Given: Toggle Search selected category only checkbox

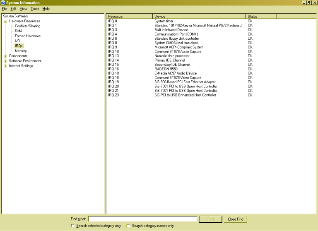Looking at the screenshot, I should tap(73, 226).
